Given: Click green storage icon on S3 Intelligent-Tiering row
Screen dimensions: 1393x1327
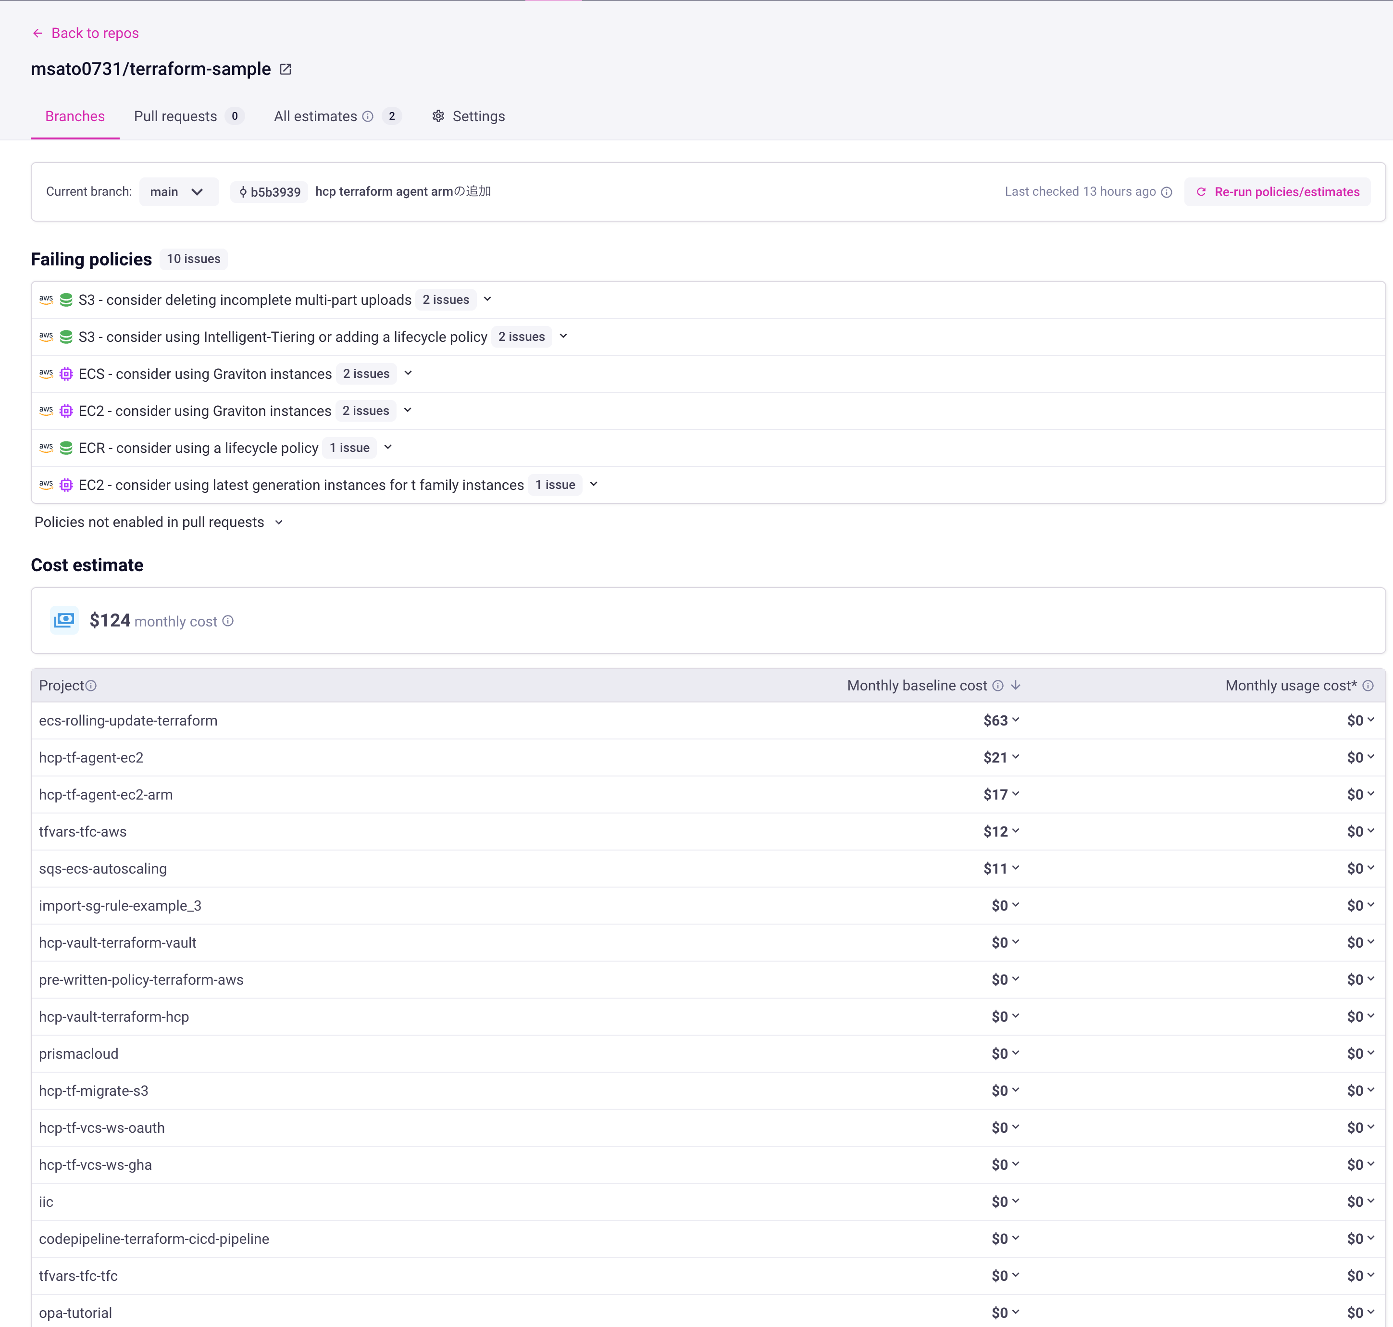Looking at the screenshot, I should click(66, 338).
